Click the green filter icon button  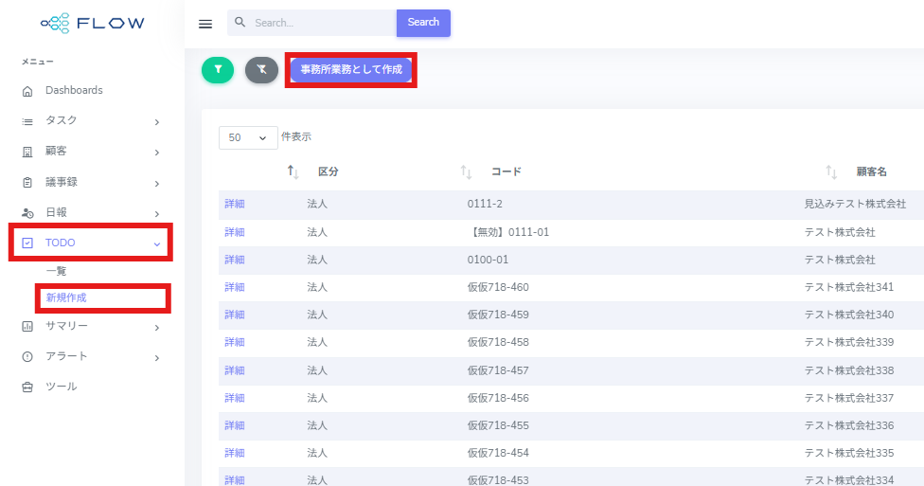218,70
